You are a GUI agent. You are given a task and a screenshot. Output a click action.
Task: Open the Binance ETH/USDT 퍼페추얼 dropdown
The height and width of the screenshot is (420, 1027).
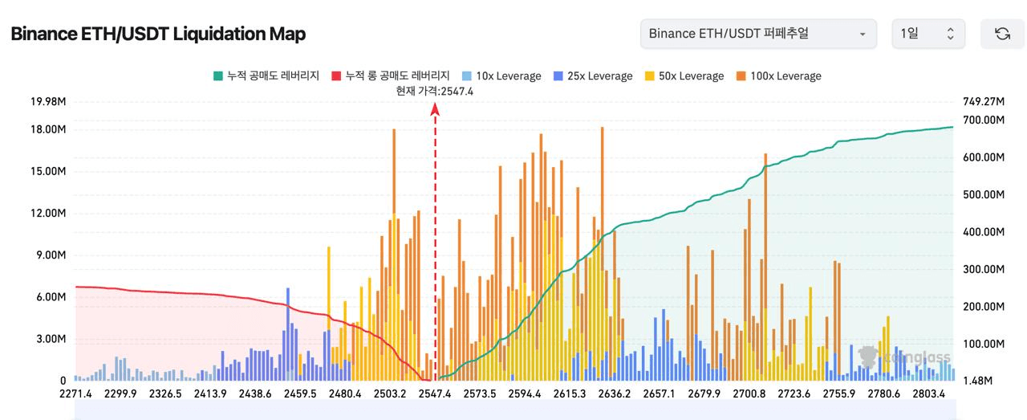coord(758,34)
